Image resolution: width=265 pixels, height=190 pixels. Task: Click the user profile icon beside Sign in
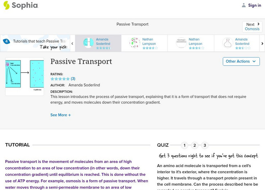pyautogui.click(x=244, y=5)
